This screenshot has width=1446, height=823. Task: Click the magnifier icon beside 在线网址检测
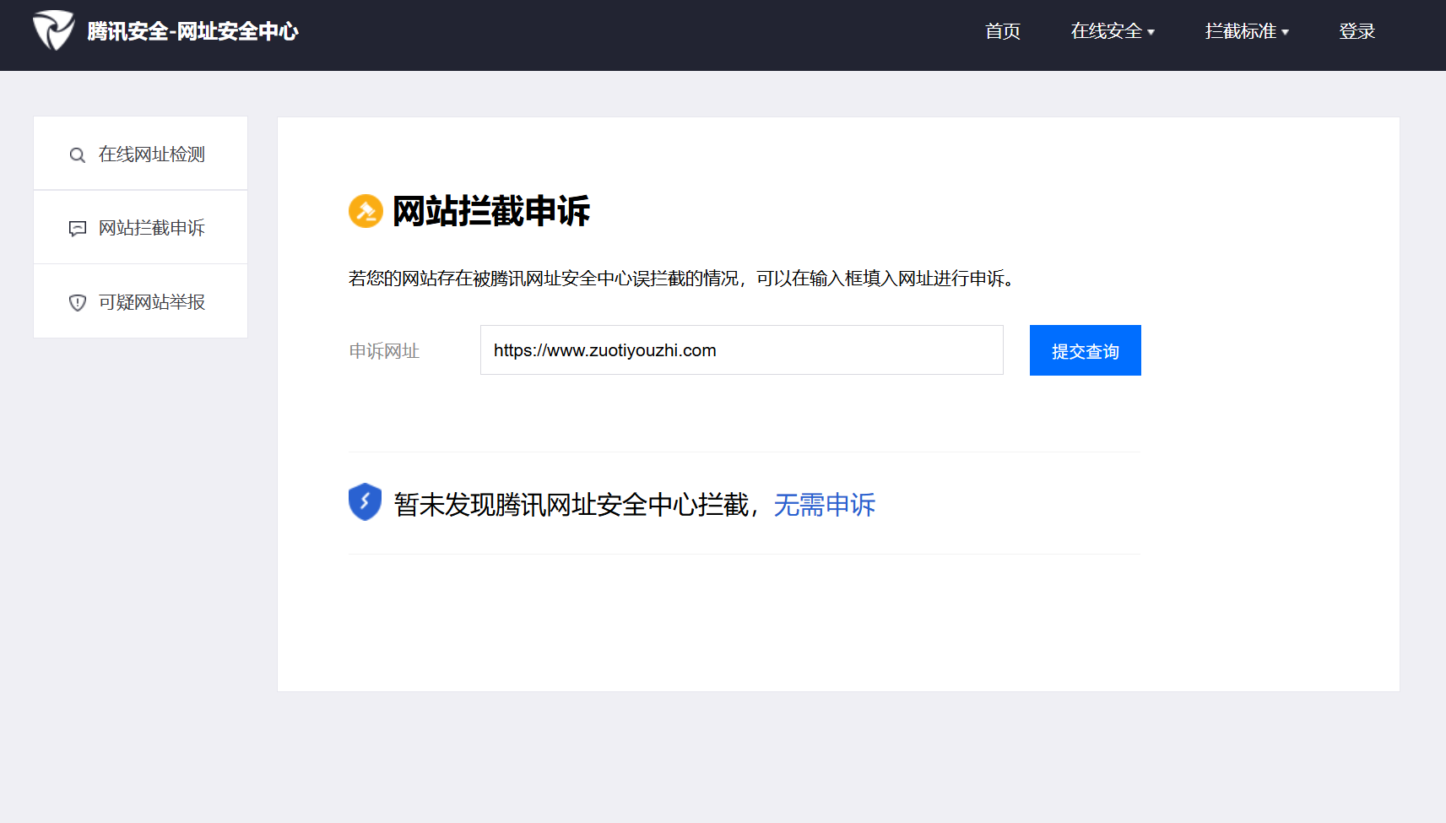click(x=77, y=155)
